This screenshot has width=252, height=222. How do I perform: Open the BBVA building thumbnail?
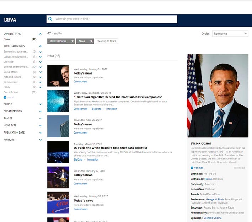pos(58,126)
